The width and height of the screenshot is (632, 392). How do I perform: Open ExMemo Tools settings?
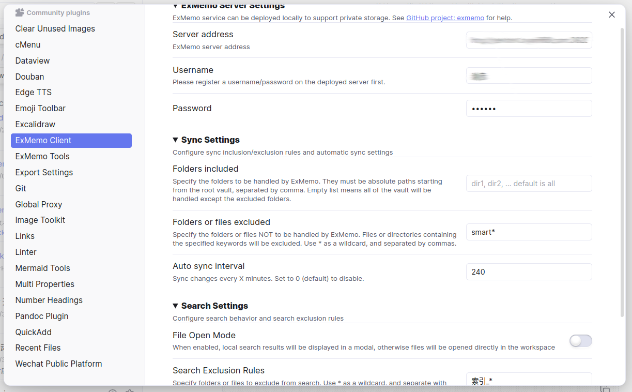coord(71,156)
